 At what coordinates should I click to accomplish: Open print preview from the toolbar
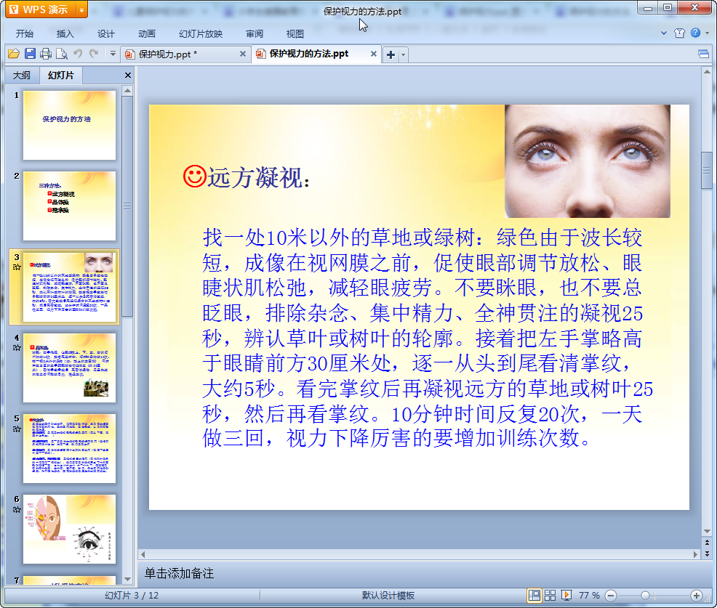click(x=62, y=54)
